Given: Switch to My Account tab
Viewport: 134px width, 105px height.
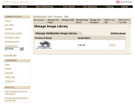Looking at the screenshot, I should coord(40,21).
